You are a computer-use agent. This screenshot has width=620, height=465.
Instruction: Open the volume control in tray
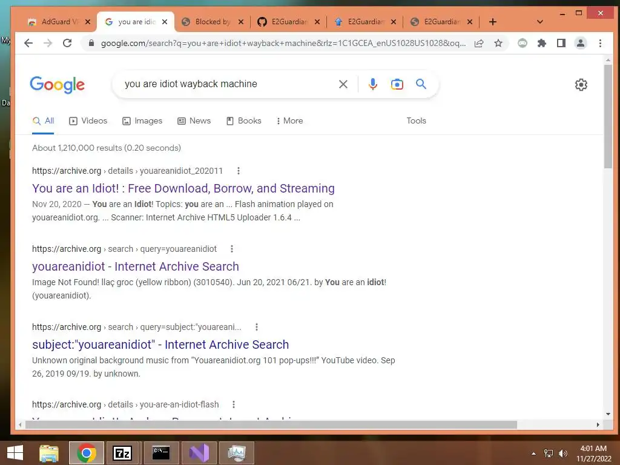click(562, 453)
